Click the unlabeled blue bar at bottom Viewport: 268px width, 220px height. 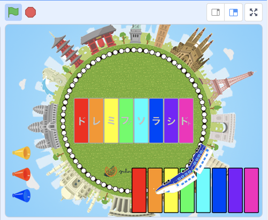(219, 190)
